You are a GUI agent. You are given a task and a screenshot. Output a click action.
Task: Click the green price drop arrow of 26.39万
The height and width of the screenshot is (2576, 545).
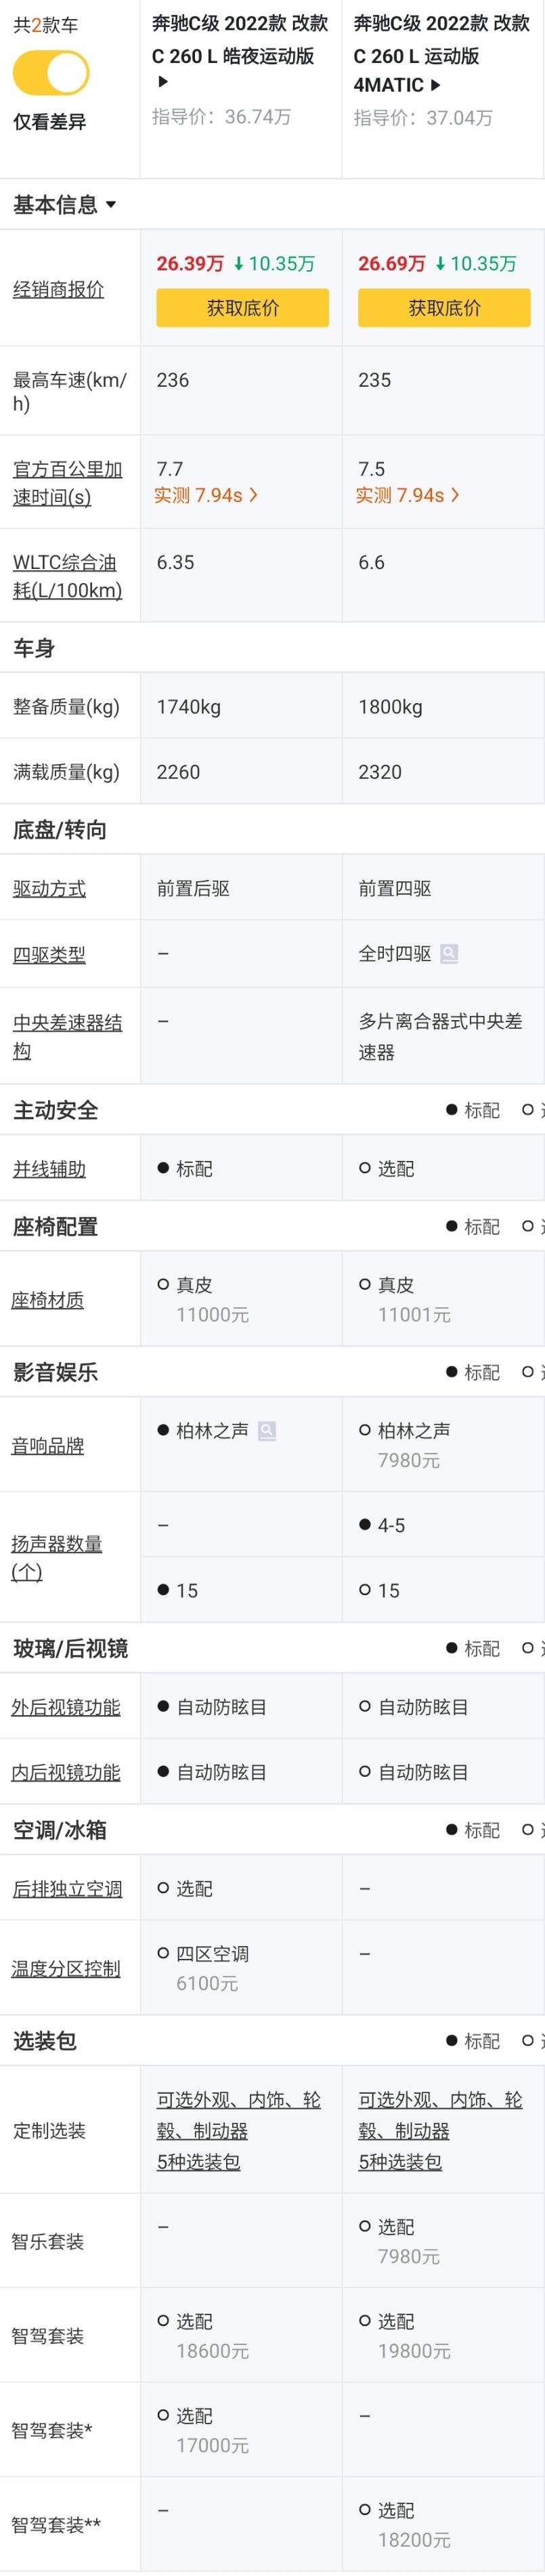(x=239, y=264)
